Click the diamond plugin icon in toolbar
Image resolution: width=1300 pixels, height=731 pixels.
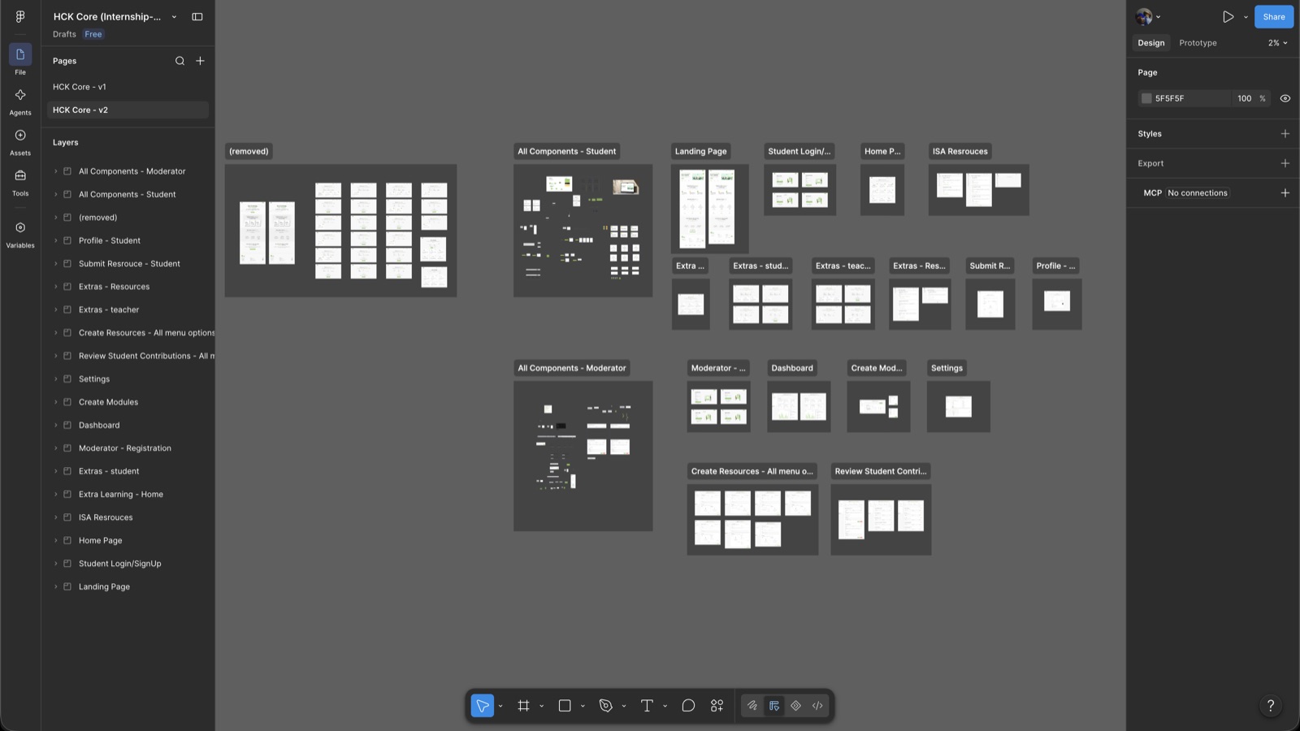point(796,706)
